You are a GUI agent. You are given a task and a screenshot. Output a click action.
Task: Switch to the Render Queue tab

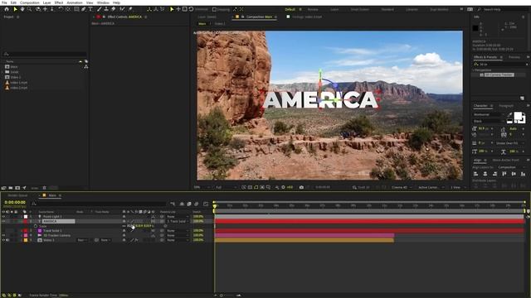click(x=17, y=195)
